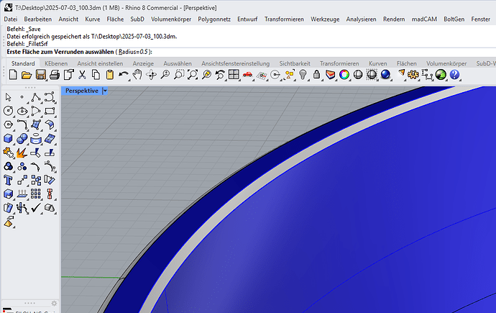The width and height of the screenshot is (496, 313).
Task: Switch to the Auswählen toolbar tab
Action: click(178, 63)
